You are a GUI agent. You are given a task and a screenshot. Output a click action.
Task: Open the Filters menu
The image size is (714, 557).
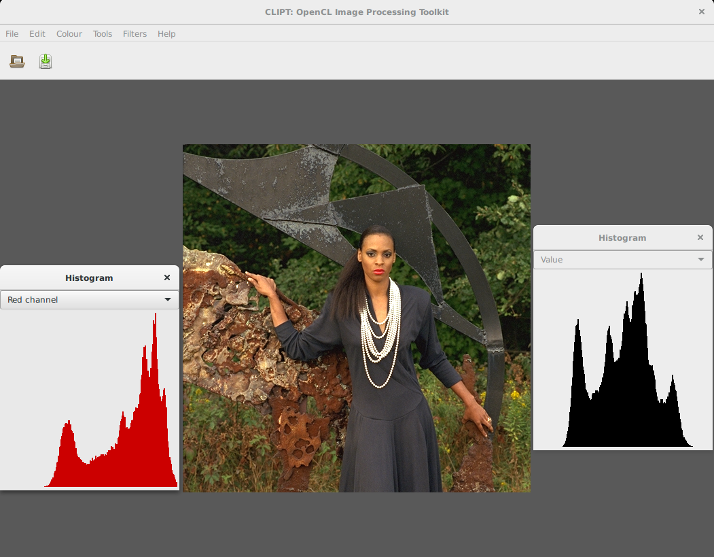click(x=135, y=34)
